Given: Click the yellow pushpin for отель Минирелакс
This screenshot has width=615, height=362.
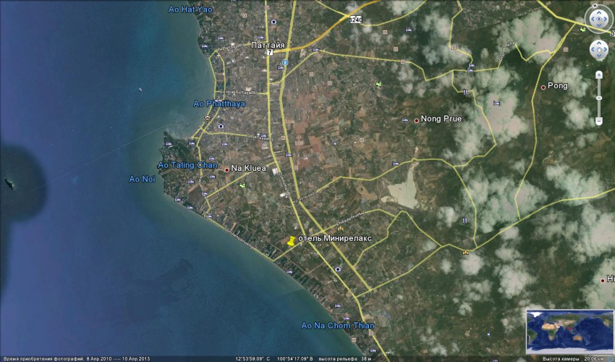Looking at the screenshot, I should point(291,242).
